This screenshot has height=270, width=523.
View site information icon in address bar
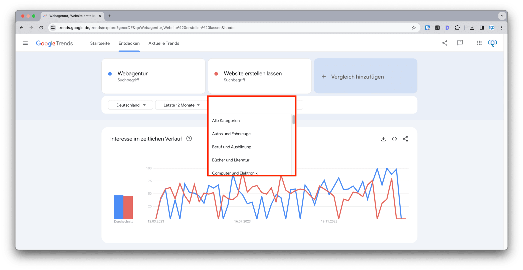[53, 28]
